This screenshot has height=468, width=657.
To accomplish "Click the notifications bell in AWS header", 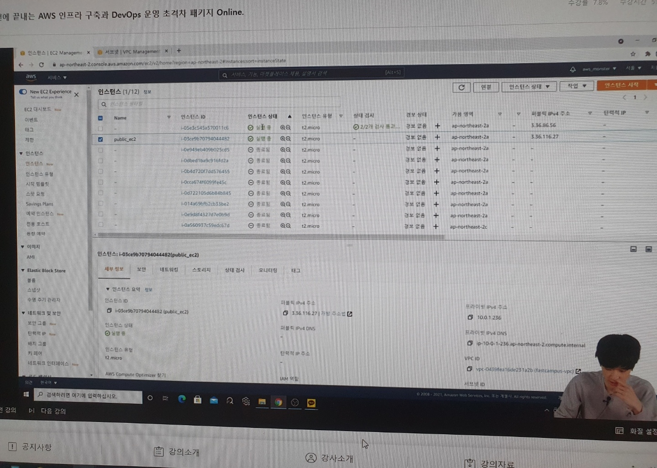I will [x=573, y=69].
